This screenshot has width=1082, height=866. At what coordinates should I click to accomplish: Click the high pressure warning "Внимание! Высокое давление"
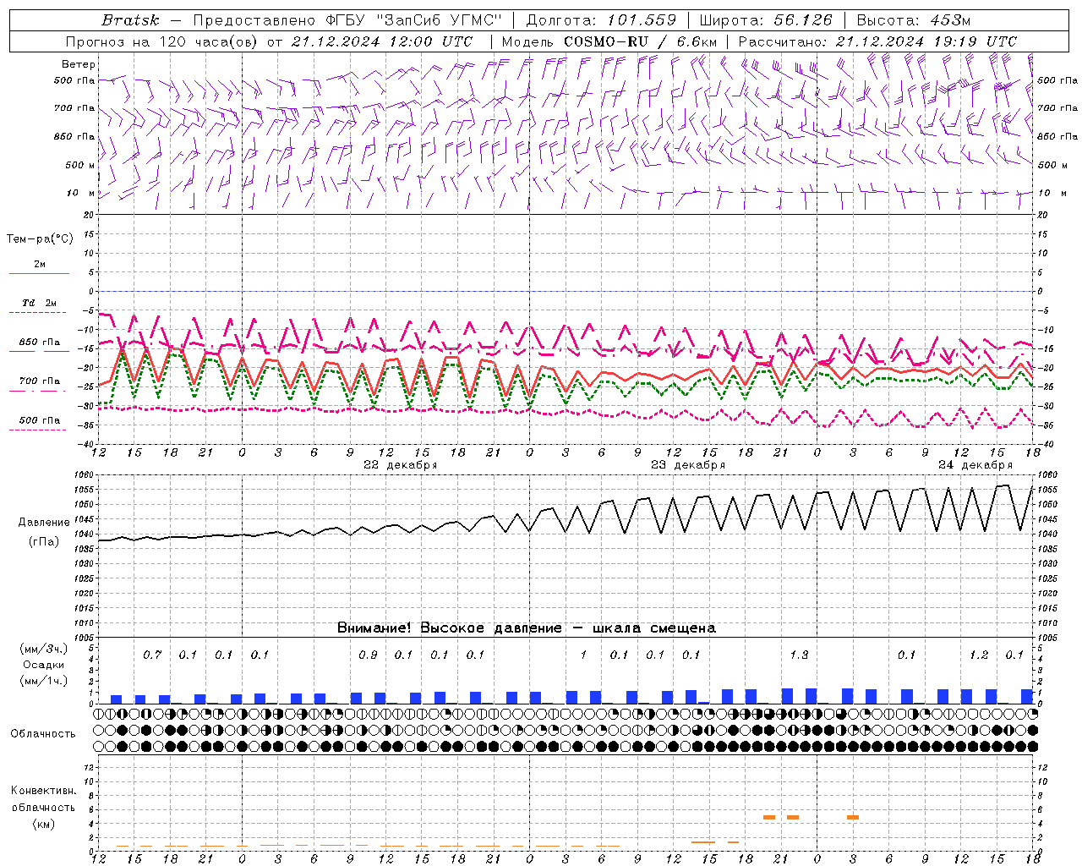coord(449,628)
